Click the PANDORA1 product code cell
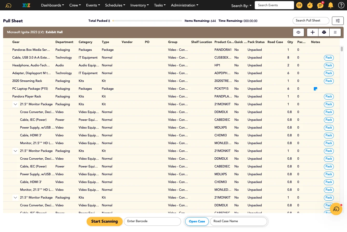 tap(223, 50)
